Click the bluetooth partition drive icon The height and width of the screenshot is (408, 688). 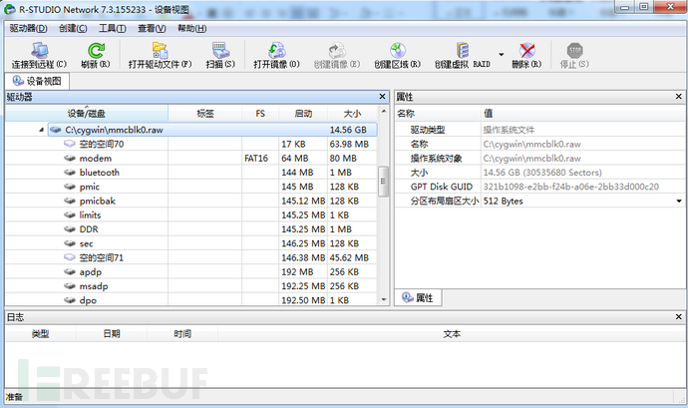pyautogui.click(x=70, y=173)
